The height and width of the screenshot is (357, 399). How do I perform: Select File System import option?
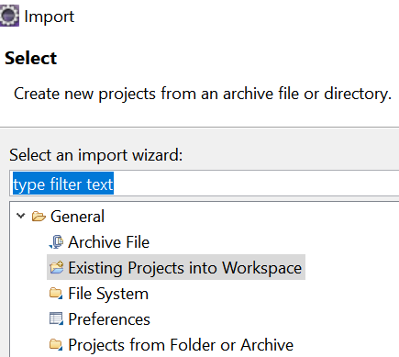tap(108, 294)
